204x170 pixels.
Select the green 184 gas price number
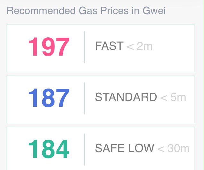[49, 149]
